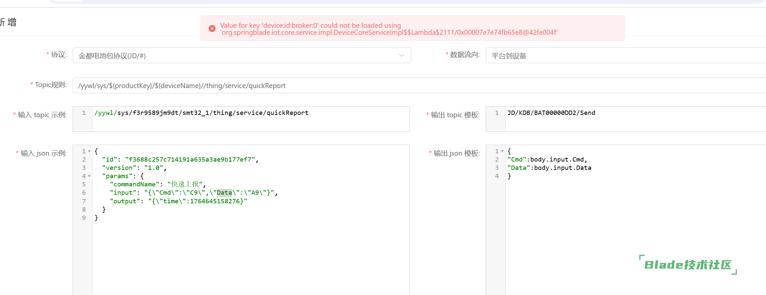Collapse the "params" fold arrow on line 4
766x295 pixels.
tap(89, 176)
